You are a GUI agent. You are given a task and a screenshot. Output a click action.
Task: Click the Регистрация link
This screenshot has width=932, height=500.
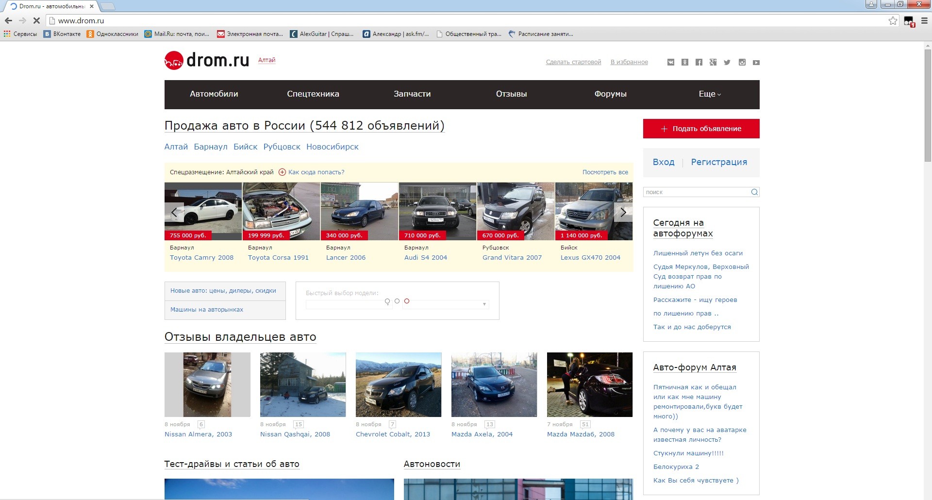pyautogui.click(x=719, y=162)
